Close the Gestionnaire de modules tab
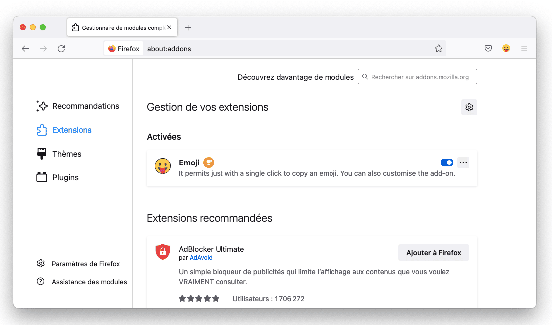The height and width of the screenshot is (325, 552). pyautogui.click(x=169, y=28)
